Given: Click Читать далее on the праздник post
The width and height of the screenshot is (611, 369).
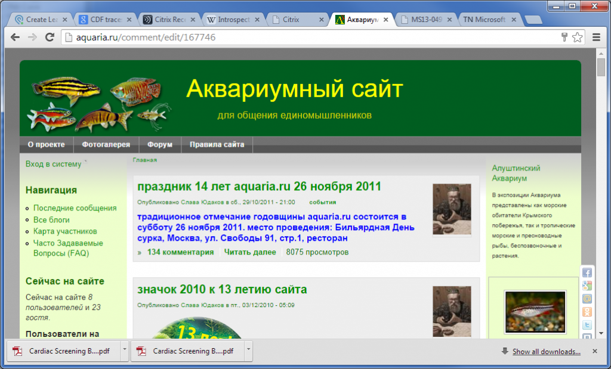Looking at the screenshot, I should point(250,252).
